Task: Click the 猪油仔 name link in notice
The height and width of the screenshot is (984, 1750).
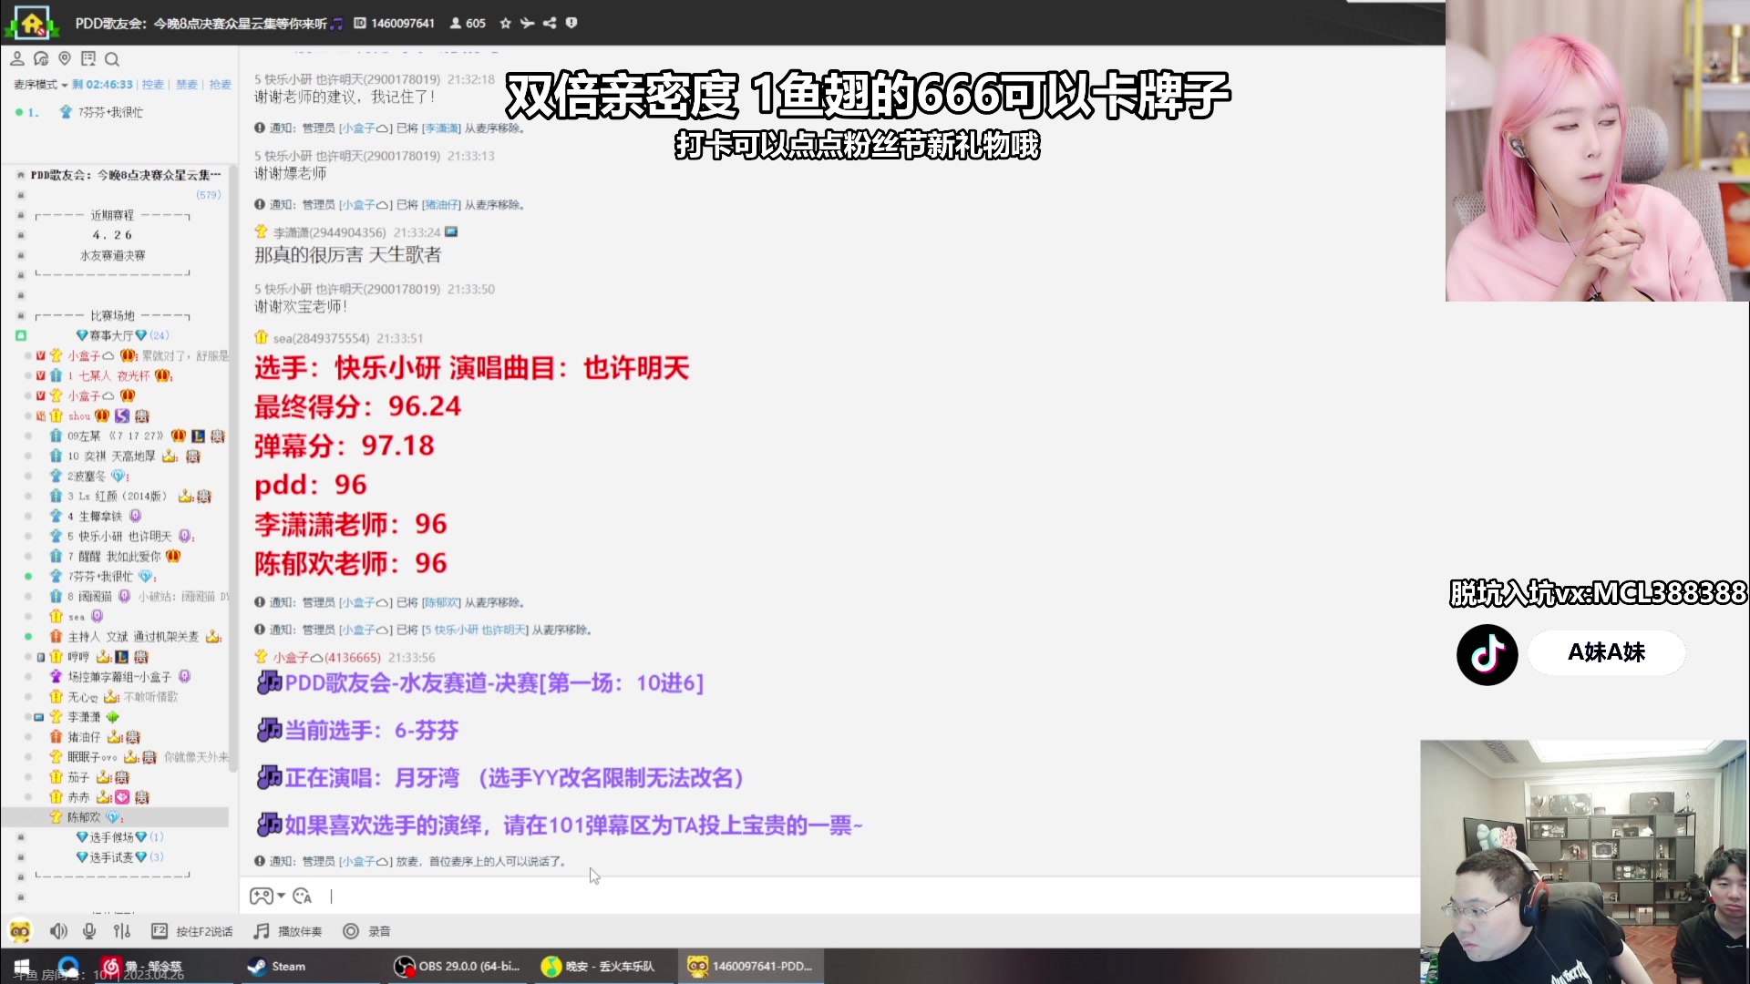Action: pos(441,205)
